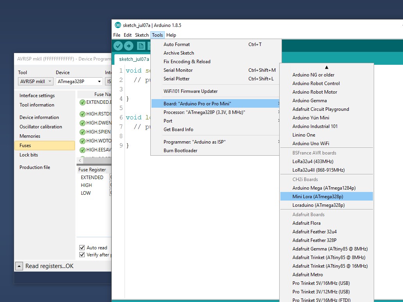This screenshot has width=403, height=302.
Task: Click green check icon beside HIGH.SPIEN
Action: [82, 132]
